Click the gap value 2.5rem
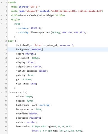Viewport: 108px width, 134px height. [x=27, y=79]
